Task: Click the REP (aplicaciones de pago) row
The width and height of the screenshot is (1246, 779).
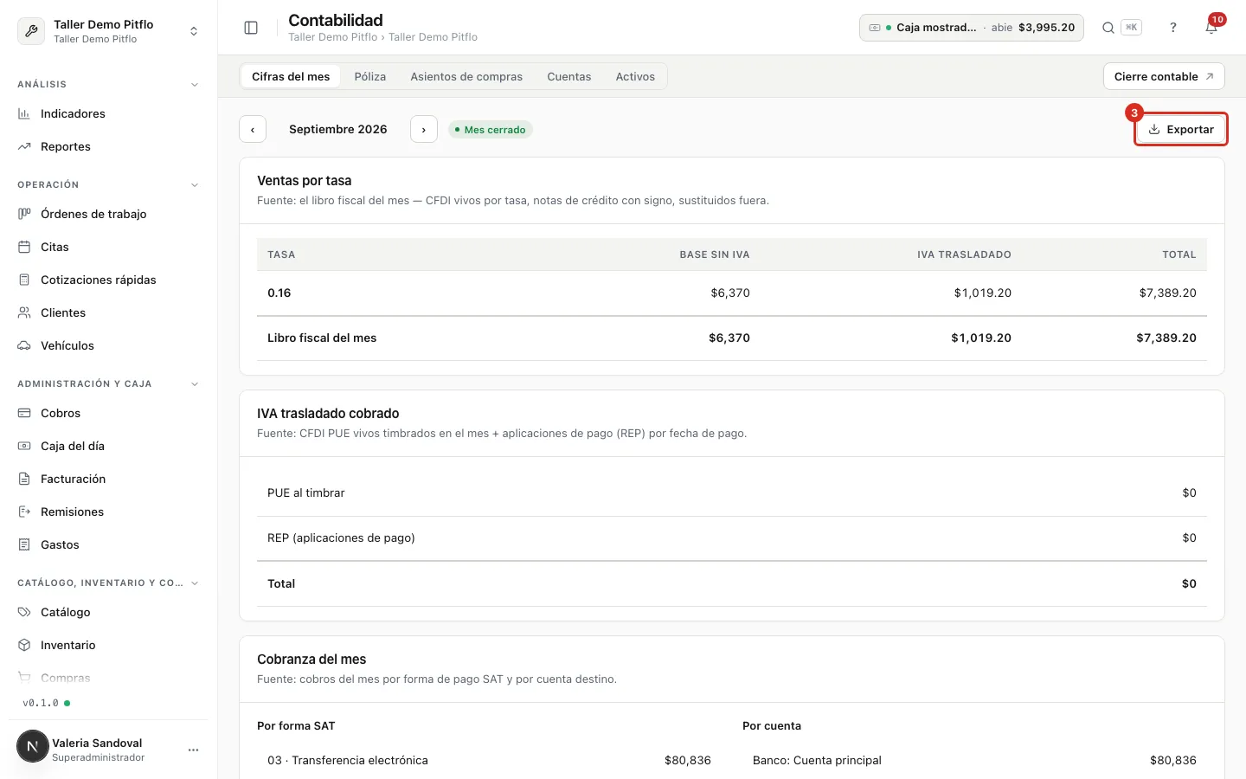Action: pos(732,538)
